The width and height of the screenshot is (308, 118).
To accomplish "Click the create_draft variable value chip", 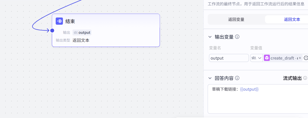I will [282, 58].
